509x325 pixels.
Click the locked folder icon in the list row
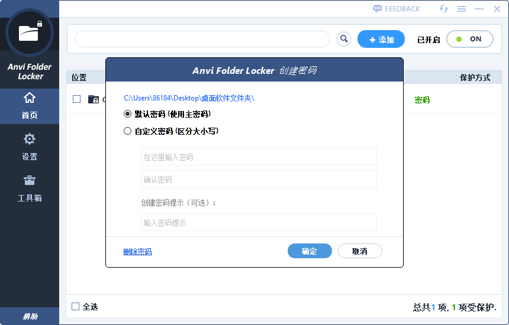point(94,99)
